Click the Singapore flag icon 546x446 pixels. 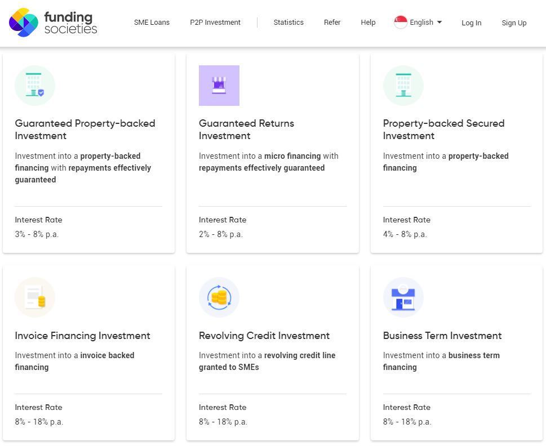(x=401, y=23)
